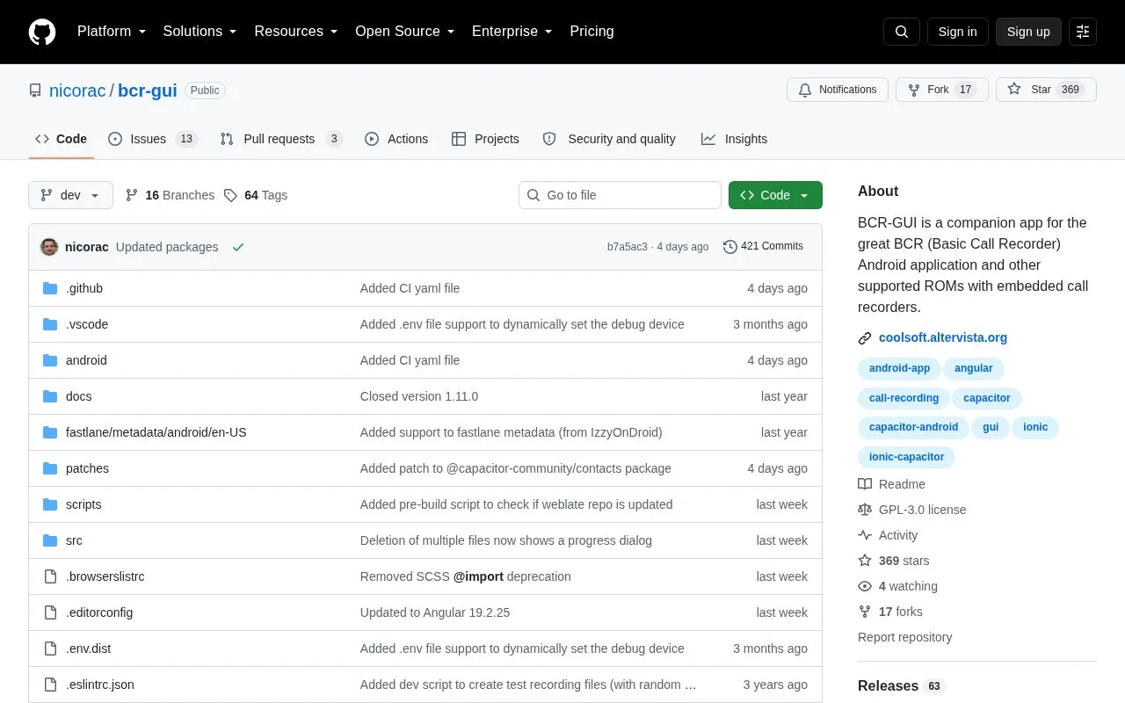Go to the GitHub homepage logo
Screen dimensions: 1125x703
[42, 32]
